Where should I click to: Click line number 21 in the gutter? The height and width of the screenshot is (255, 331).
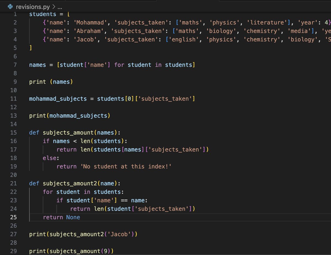click(14, 183)
